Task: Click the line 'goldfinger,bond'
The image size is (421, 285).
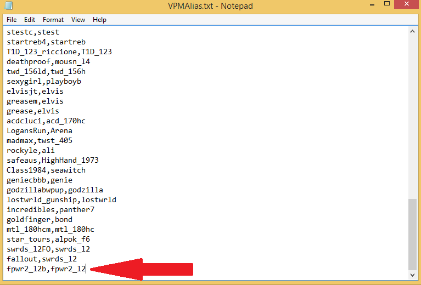Action: (40, 220)
